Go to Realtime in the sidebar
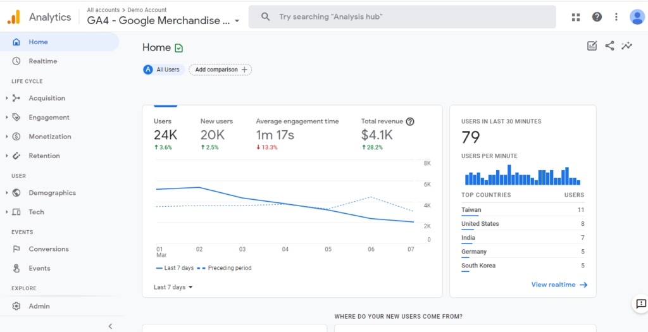The height and width of the screenshot is (332, 648). [43, 61]
